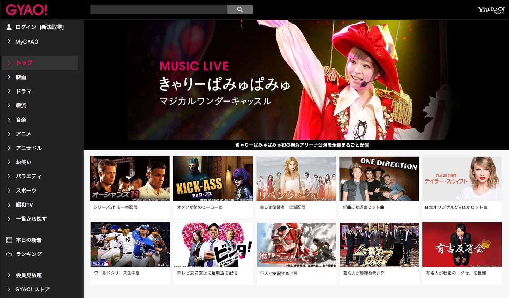The width and height of the screenshot is (509, 298).
Task: Click the 新規取得 registration link
Action: tap(52, 27)
